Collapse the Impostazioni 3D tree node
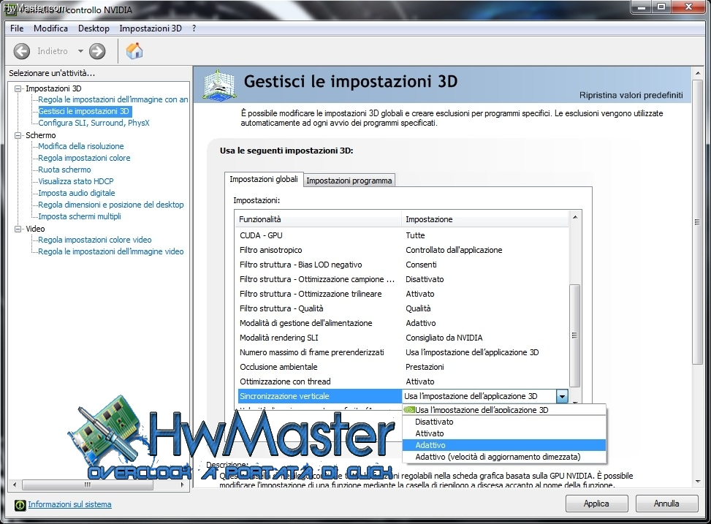711x524 pixels. pos(18,88)
